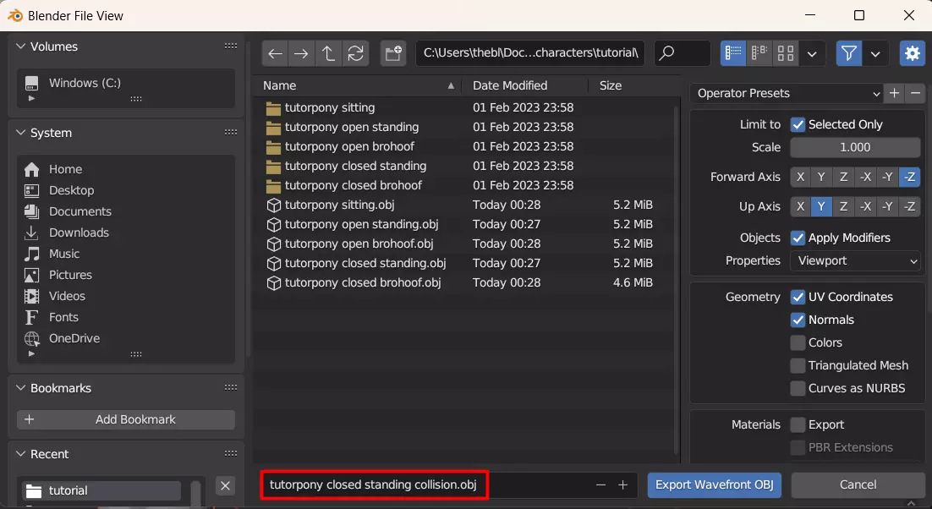Refresh the file list

pyautogui.click(x=355, y=53)
